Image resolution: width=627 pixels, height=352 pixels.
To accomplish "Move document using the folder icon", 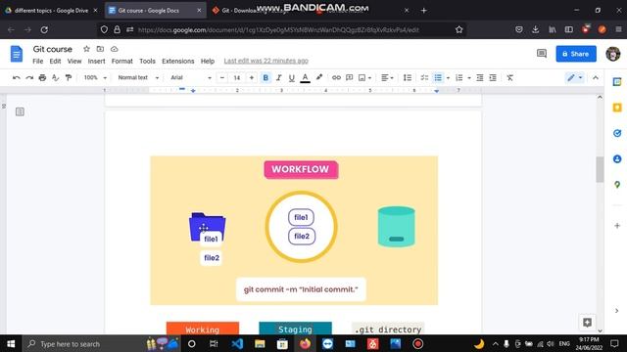I will pos(100,49).
